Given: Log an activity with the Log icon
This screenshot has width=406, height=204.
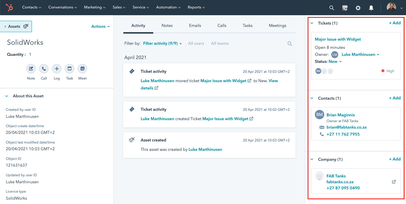Looking at the screenshot, I should 57,69.
